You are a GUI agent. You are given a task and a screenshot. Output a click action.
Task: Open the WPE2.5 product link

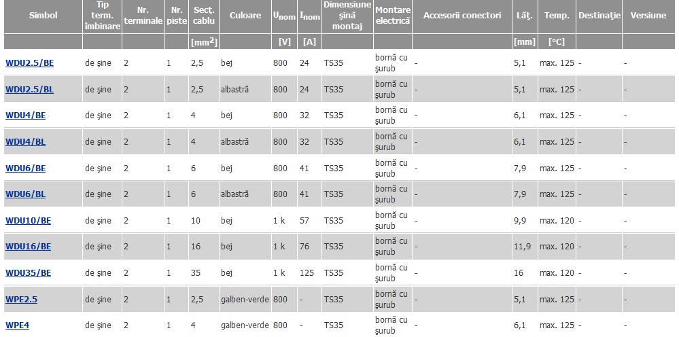pyautogui.click(x=21, y=300)
